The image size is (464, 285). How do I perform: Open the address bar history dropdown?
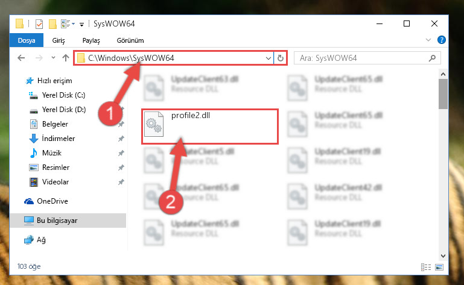[x=268, y=58]
